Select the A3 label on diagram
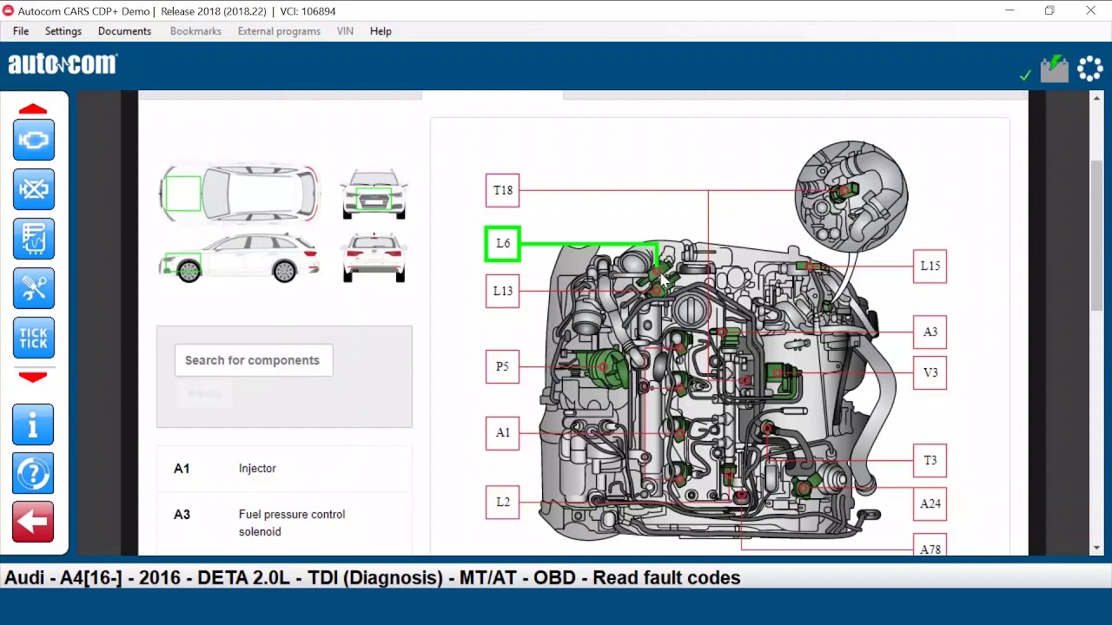 pyautogui.click(x=930, y=332)
